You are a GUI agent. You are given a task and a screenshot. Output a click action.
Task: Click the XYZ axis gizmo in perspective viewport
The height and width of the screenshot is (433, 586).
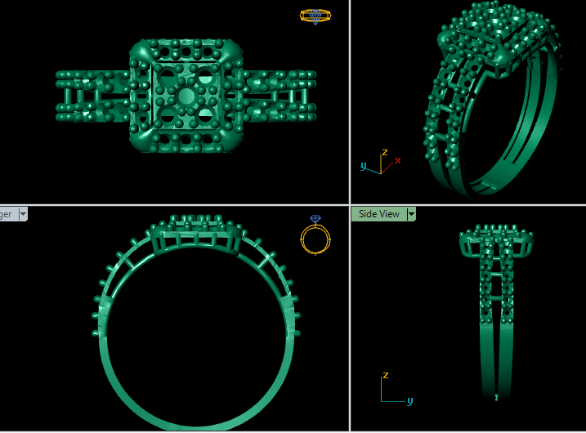[x=380, y=163]
